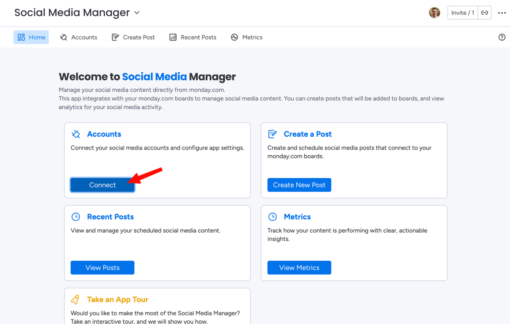This screenshot has height=324, width=510.
Task: Open the Create Post tab
Action: [x=133, y=37]
